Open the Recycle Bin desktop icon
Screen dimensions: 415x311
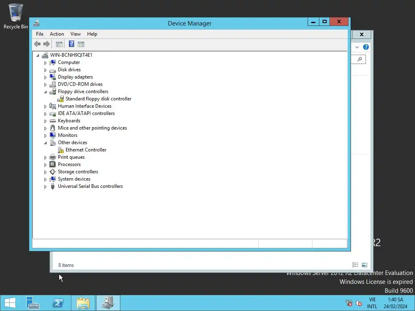coord(16,16)
